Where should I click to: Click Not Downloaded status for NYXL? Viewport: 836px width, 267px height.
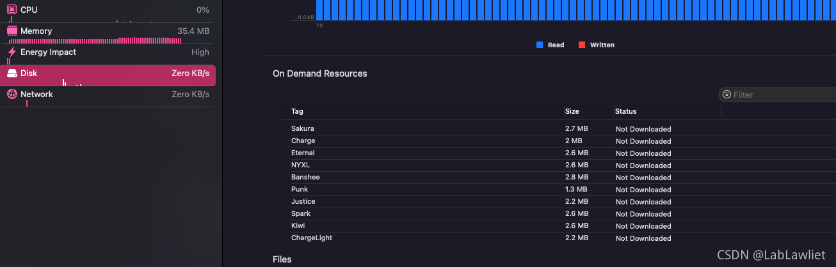pos(643,165)
